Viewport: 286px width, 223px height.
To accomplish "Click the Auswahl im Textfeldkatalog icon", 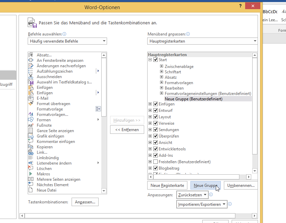I will [x=31, y=82].
